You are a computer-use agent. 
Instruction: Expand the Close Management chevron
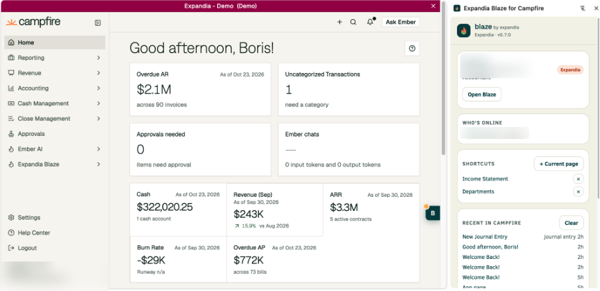pos(98,119)
